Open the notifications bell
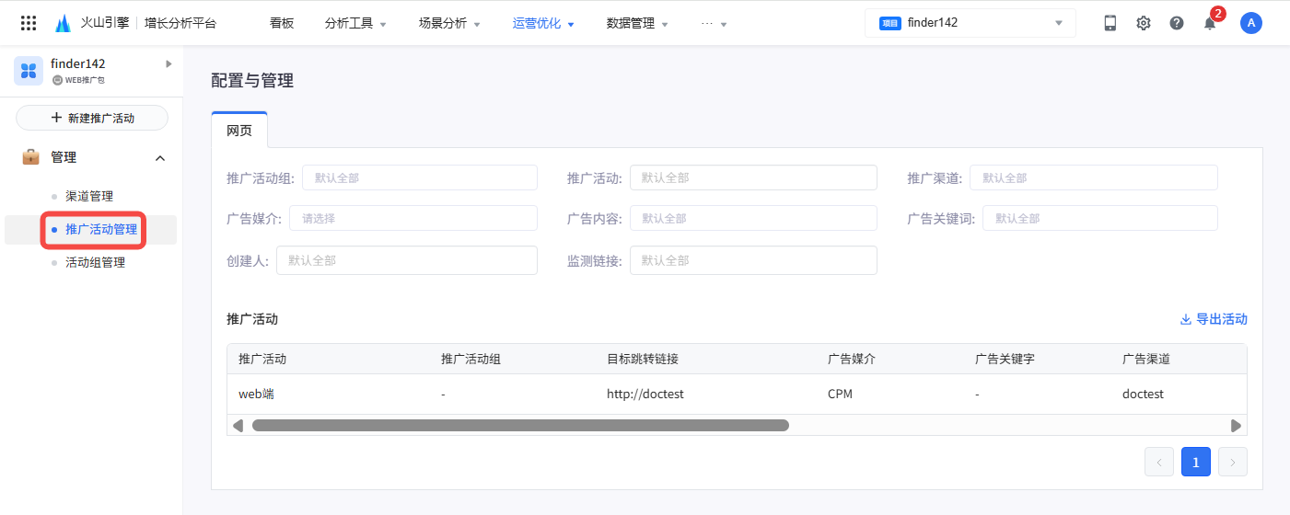1290x515 pixels. click(1210, 24)
